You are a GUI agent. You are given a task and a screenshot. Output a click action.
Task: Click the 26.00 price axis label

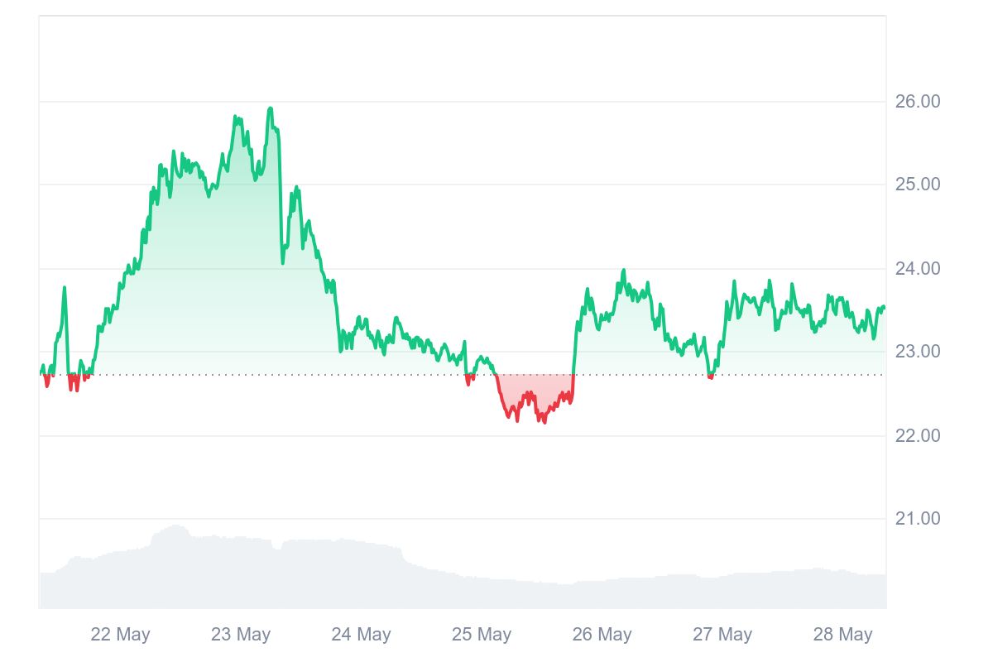[x=918, y=102]
